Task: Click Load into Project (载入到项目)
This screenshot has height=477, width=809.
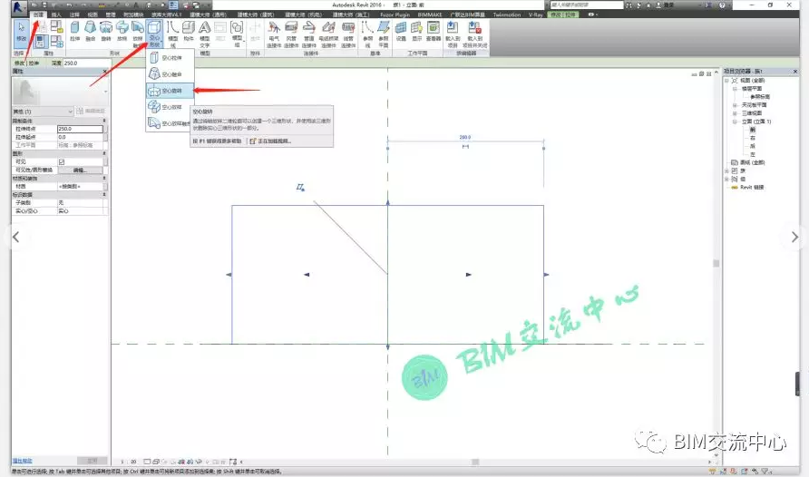Action: click(x=453, y=34)
